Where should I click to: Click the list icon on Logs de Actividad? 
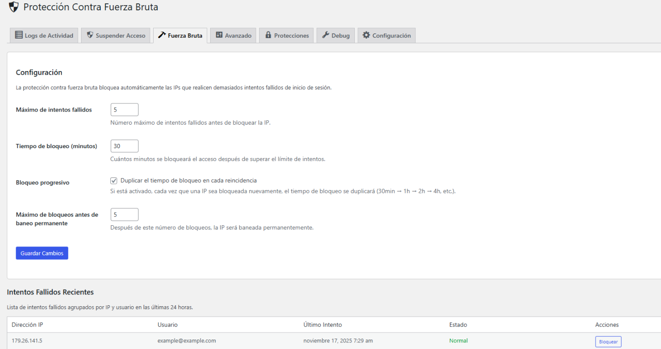19,35
